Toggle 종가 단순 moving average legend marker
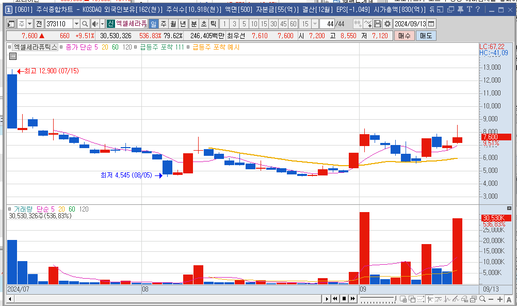The width and height of the screenshot is (517, 306). 61,47
